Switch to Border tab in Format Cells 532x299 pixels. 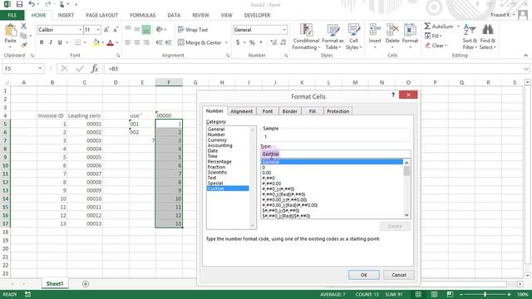(x=290, y=111)
